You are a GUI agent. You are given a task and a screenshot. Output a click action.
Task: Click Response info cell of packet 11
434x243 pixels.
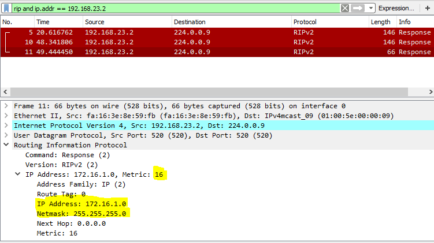(x=414, y=52)
